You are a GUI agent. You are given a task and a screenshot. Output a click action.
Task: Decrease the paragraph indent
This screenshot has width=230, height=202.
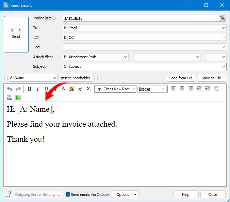(x=199, y=89)
